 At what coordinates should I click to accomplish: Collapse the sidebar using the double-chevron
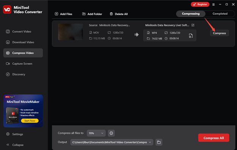[x=8, y=145]
